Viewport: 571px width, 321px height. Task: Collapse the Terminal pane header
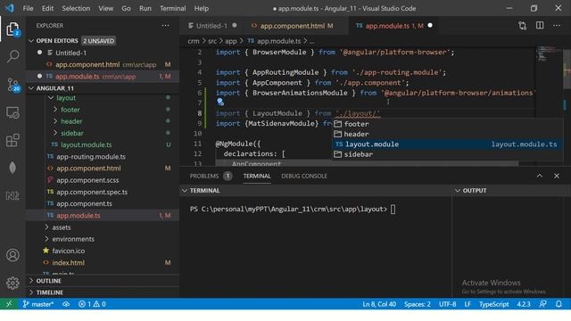coord(315,190)
